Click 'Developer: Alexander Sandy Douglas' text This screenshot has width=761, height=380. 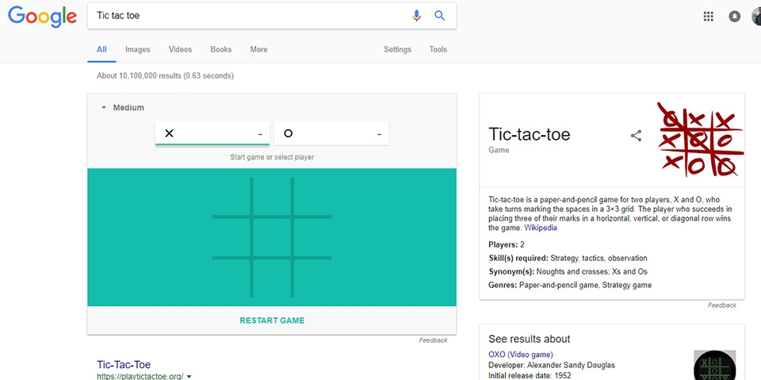(553, 366)
